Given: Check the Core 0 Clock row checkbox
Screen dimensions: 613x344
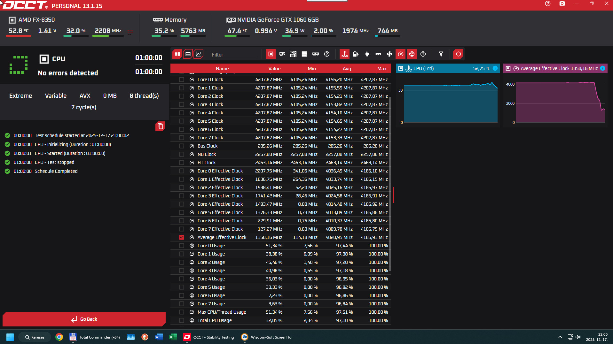Looking at the screenshot, I should pyautogui.click(x=182, y=80).
